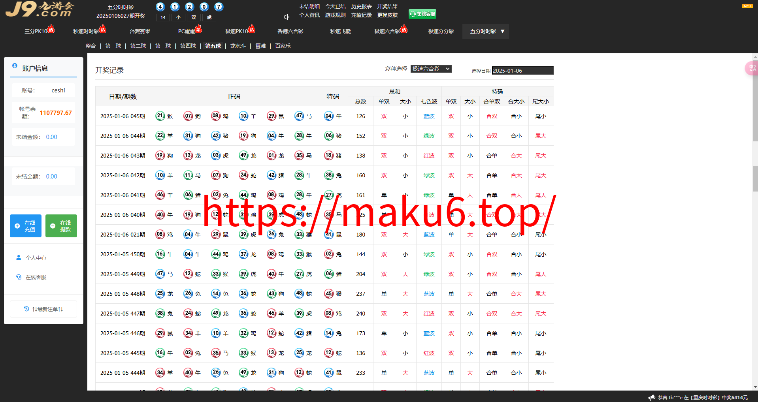The height and width of the screenshot is (402, 758).
Task: Click the date selection field
Action: click(x=522, y=71)
